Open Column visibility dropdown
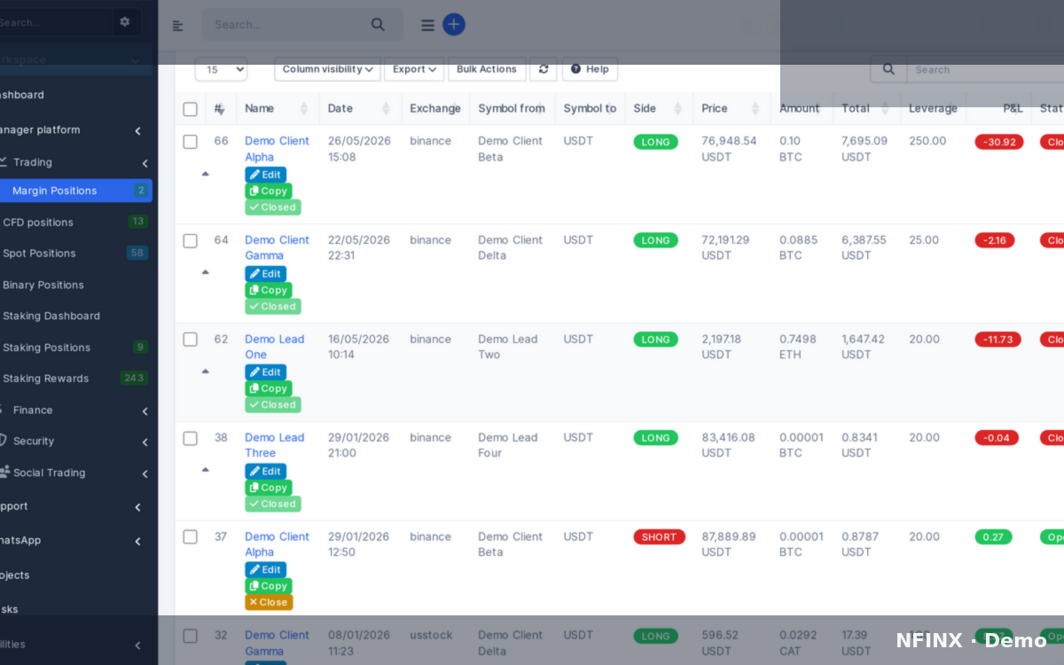Viewport: 1064px width, 665px height. (327, 69)
